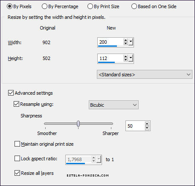195x186 pixels.
Task: Increase Height value with up spinner arrow
Action: [126, 56]
